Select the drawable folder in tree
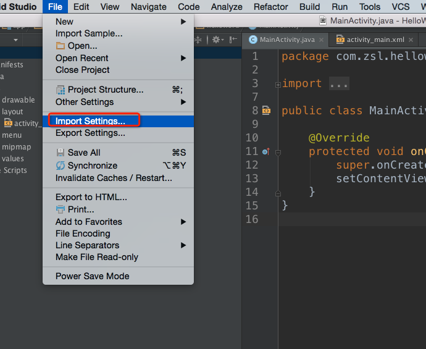 (18, 99)
